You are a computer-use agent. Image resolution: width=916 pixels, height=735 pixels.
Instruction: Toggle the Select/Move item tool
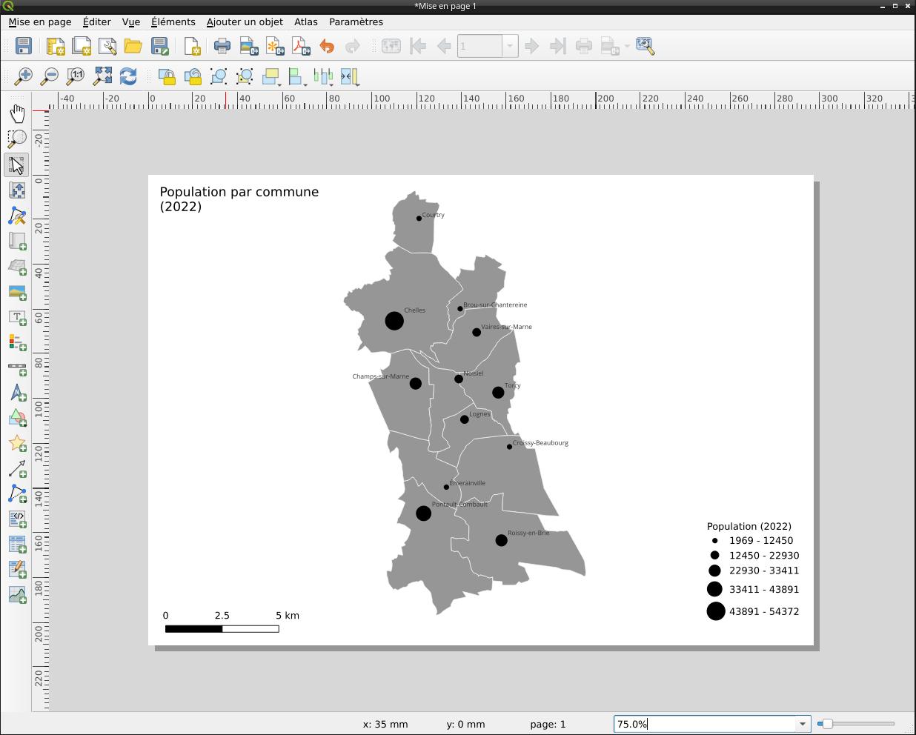pos(17,164)
